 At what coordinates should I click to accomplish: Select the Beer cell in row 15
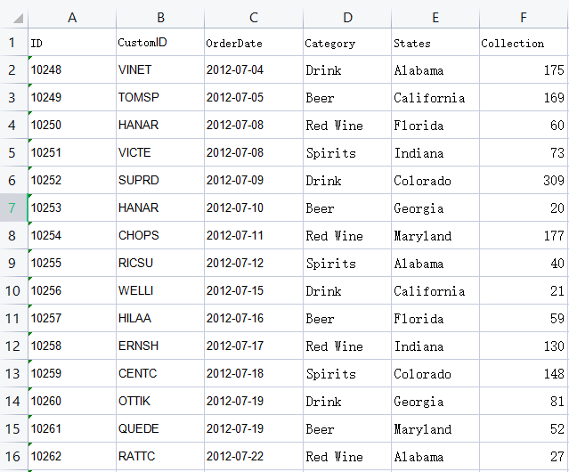(347, 428)
